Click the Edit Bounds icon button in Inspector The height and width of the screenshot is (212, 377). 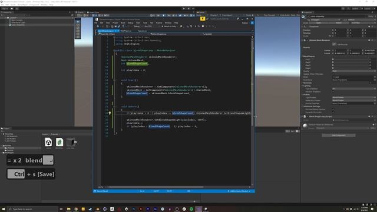click(334, 44)
